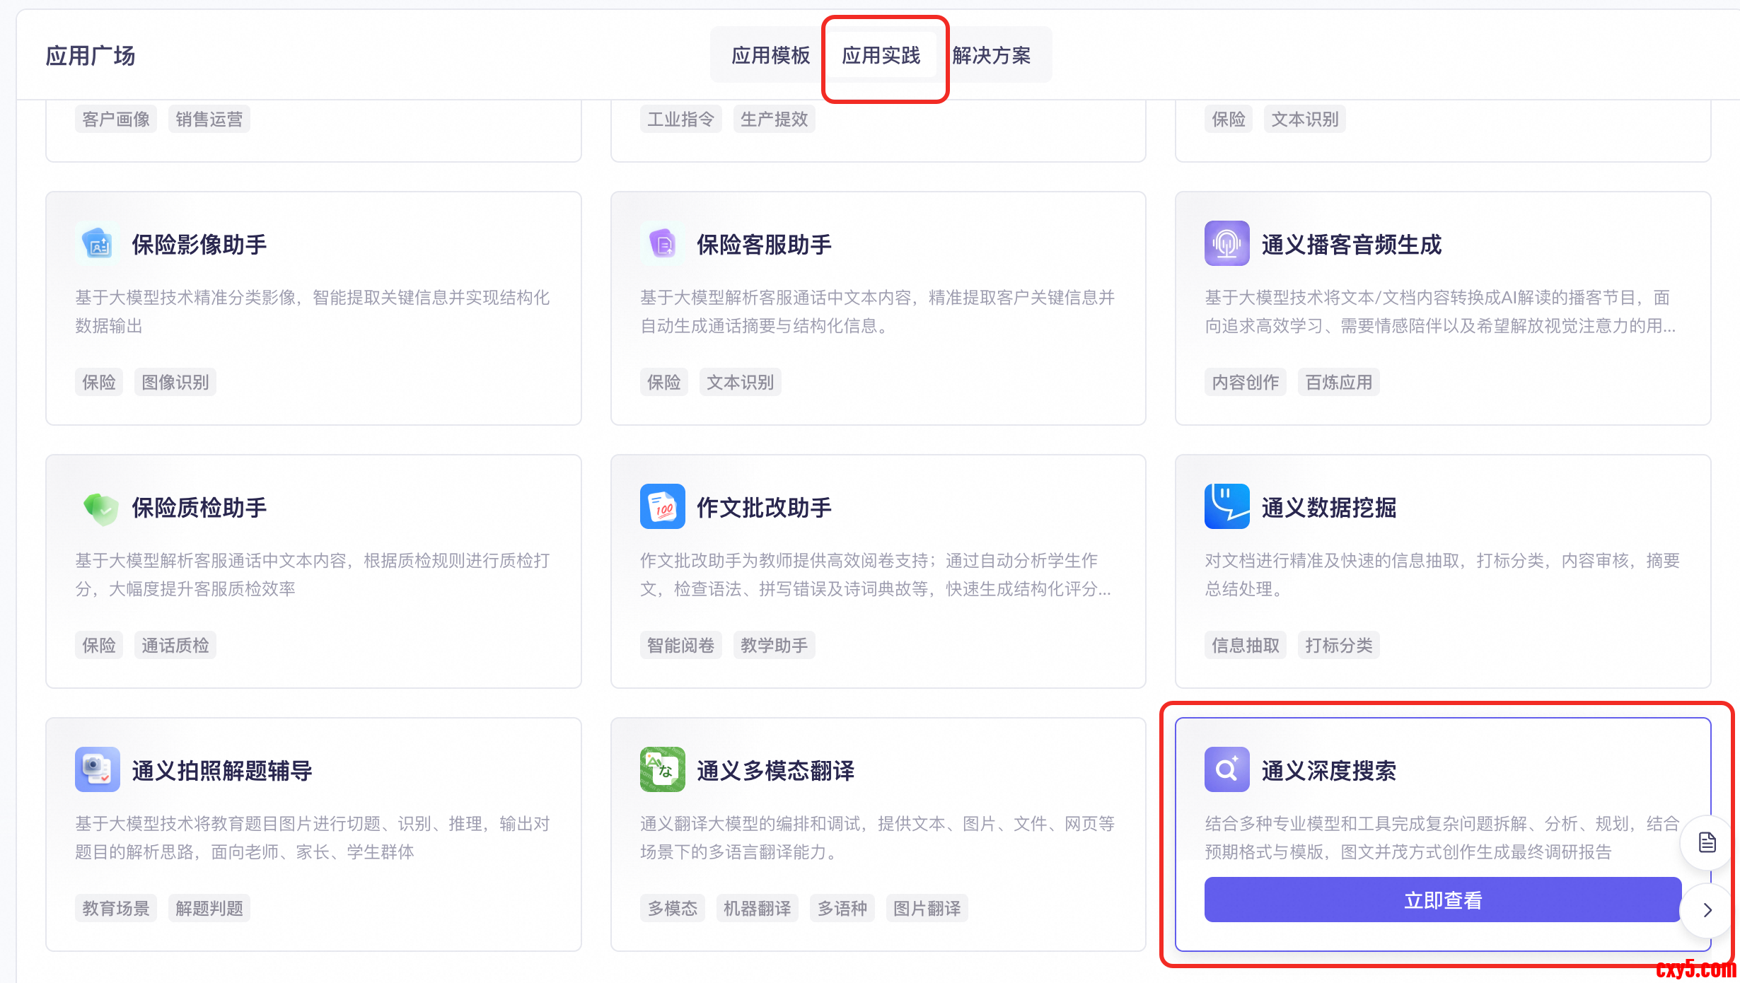Click the 保险质检助手 green shield icon
1740x983 pixels.
100,508
